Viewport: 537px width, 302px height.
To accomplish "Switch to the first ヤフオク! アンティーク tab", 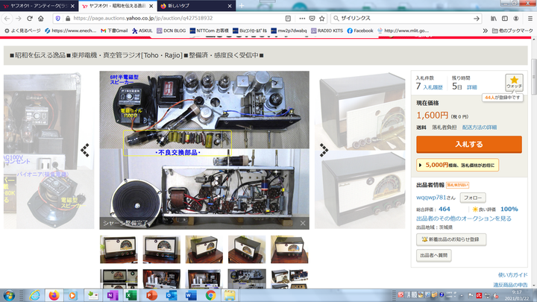I will (x=37, y=5).
